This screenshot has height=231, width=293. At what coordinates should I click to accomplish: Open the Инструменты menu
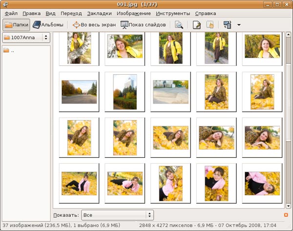(x=173, y=14)
